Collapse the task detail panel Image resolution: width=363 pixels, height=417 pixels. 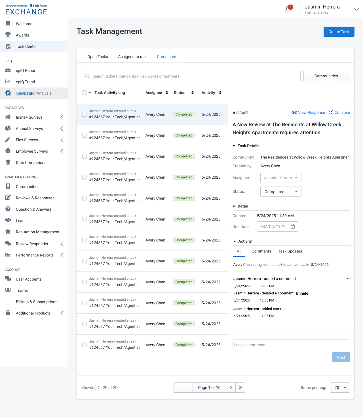[x=339, y=112]
